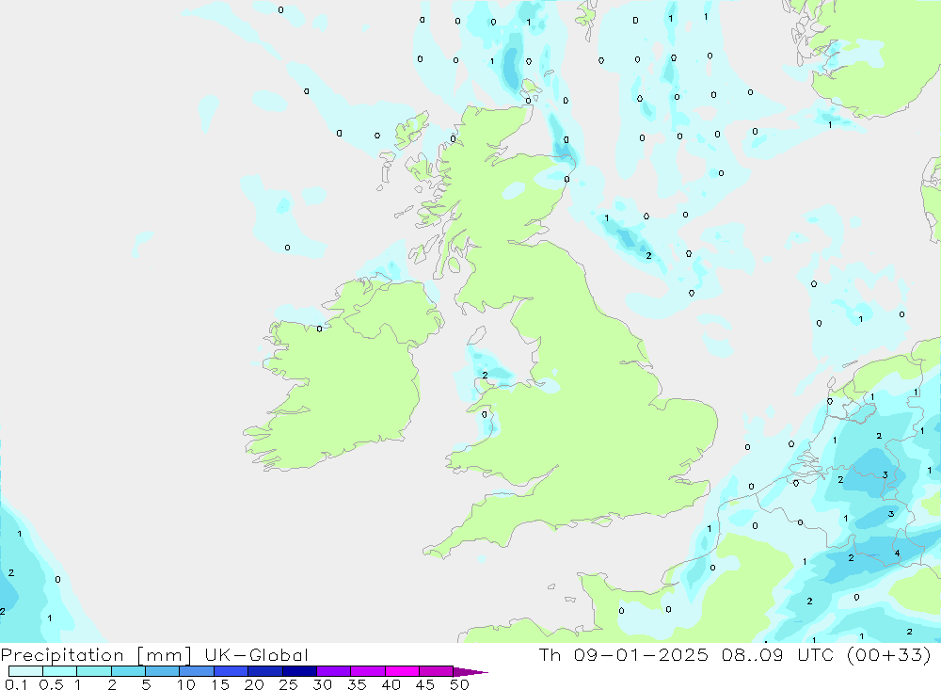The width and height of the screenshot is (941, 690).
Task: Select the 2–5 mm legend color swatch
Action: (128, 671)
